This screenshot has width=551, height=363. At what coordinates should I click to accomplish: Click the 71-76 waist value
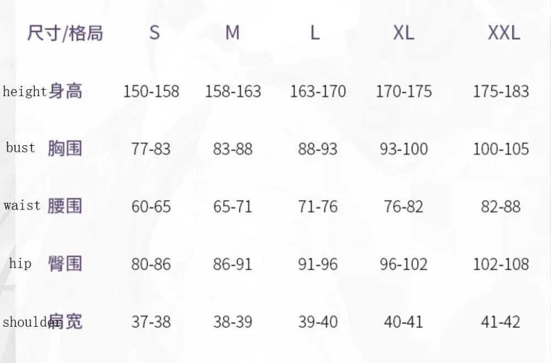pyautogui.click(x=318, y=207)
